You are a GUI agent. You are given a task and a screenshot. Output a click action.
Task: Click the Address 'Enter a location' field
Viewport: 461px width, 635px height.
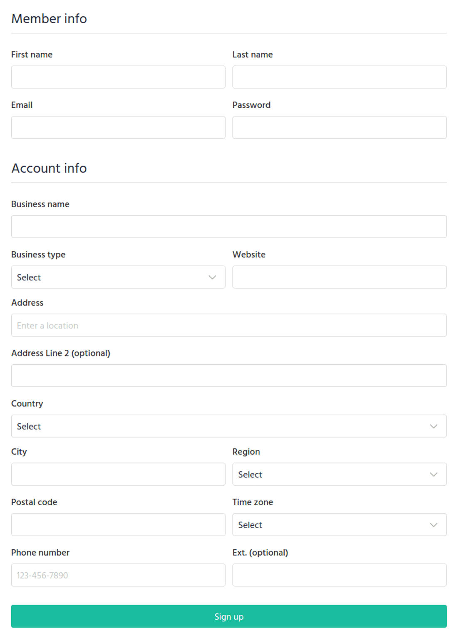click(x=229, y=325)
